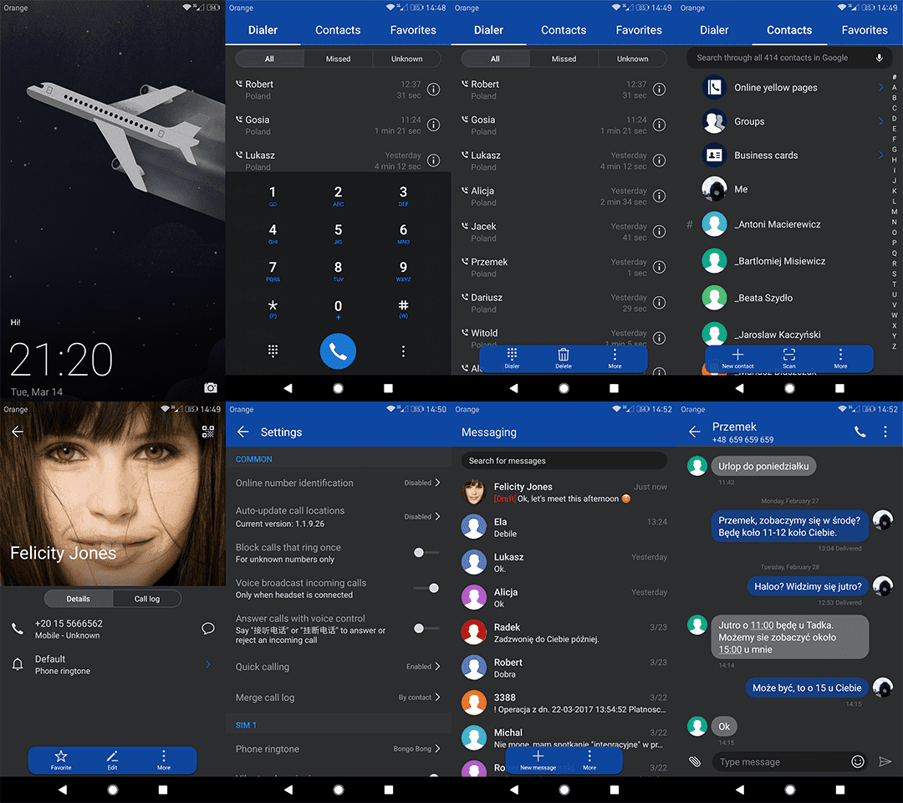Enable Answer calls with voice control
903x803 pixels.
click(426, 628)
